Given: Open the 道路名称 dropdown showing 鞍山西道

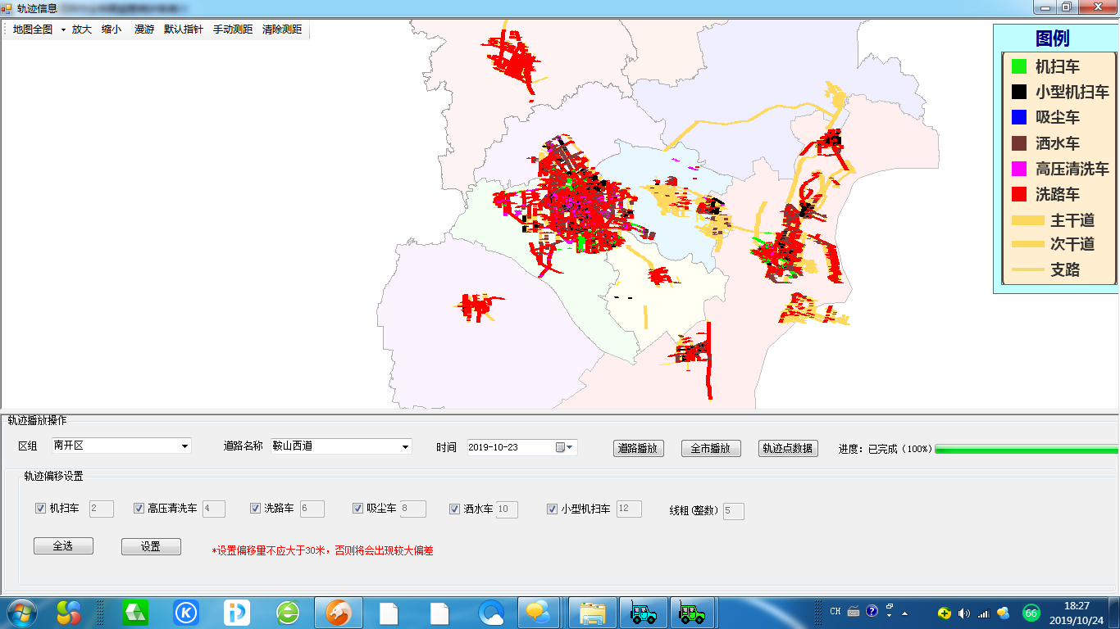Looking at the screenshot, I should (x=405, y=447).
